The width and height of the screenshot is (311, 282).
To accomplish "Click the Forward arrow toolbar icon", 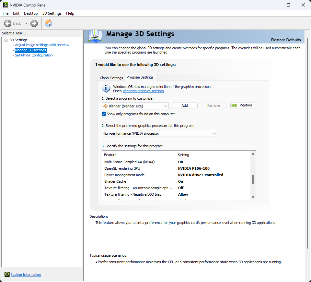I will pyautogui.click(x=34, y=23).
